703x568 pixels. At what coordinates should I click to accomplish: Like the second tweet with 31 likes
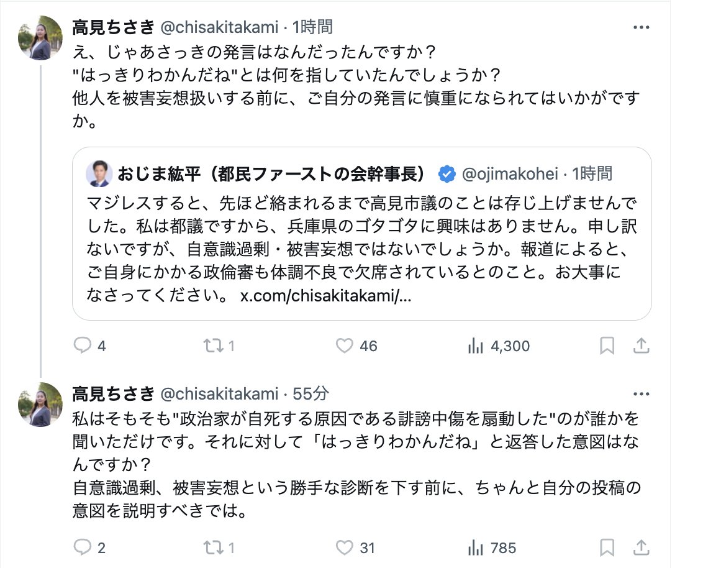pos(344,547)
